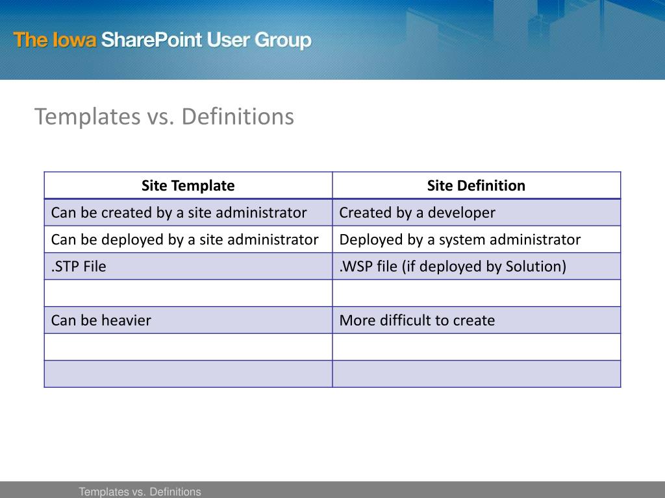Image resolution: width=665 pixels, height=498 pixels.
Task: Click the 'Site Template' column header
Action: (188, 185)
